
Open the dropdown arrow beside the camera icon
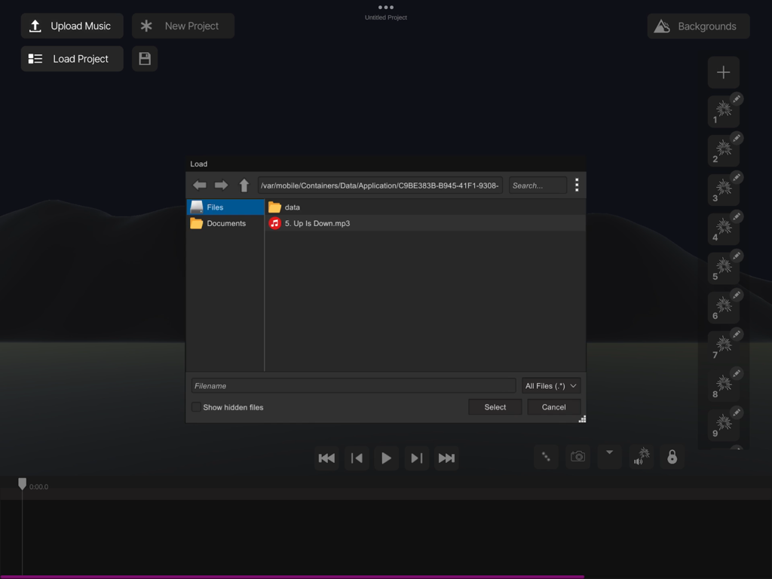609,456
